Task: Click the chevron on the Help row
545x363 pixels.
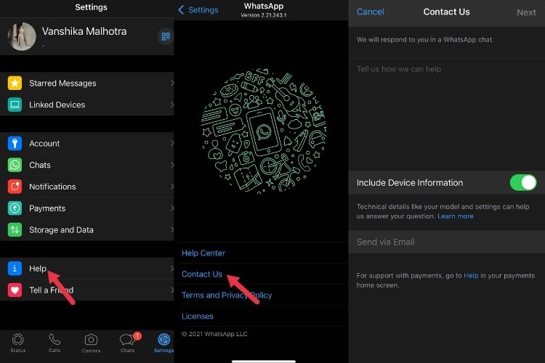Action: pyautogui.click(x=171, y=269)
